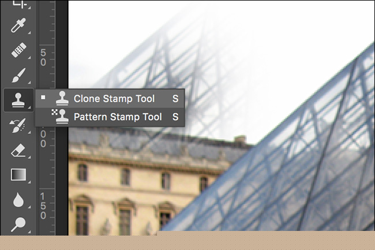Select the Spot Healing Brush tool
The height and width of the screenshot is (250, 375).
18,50
